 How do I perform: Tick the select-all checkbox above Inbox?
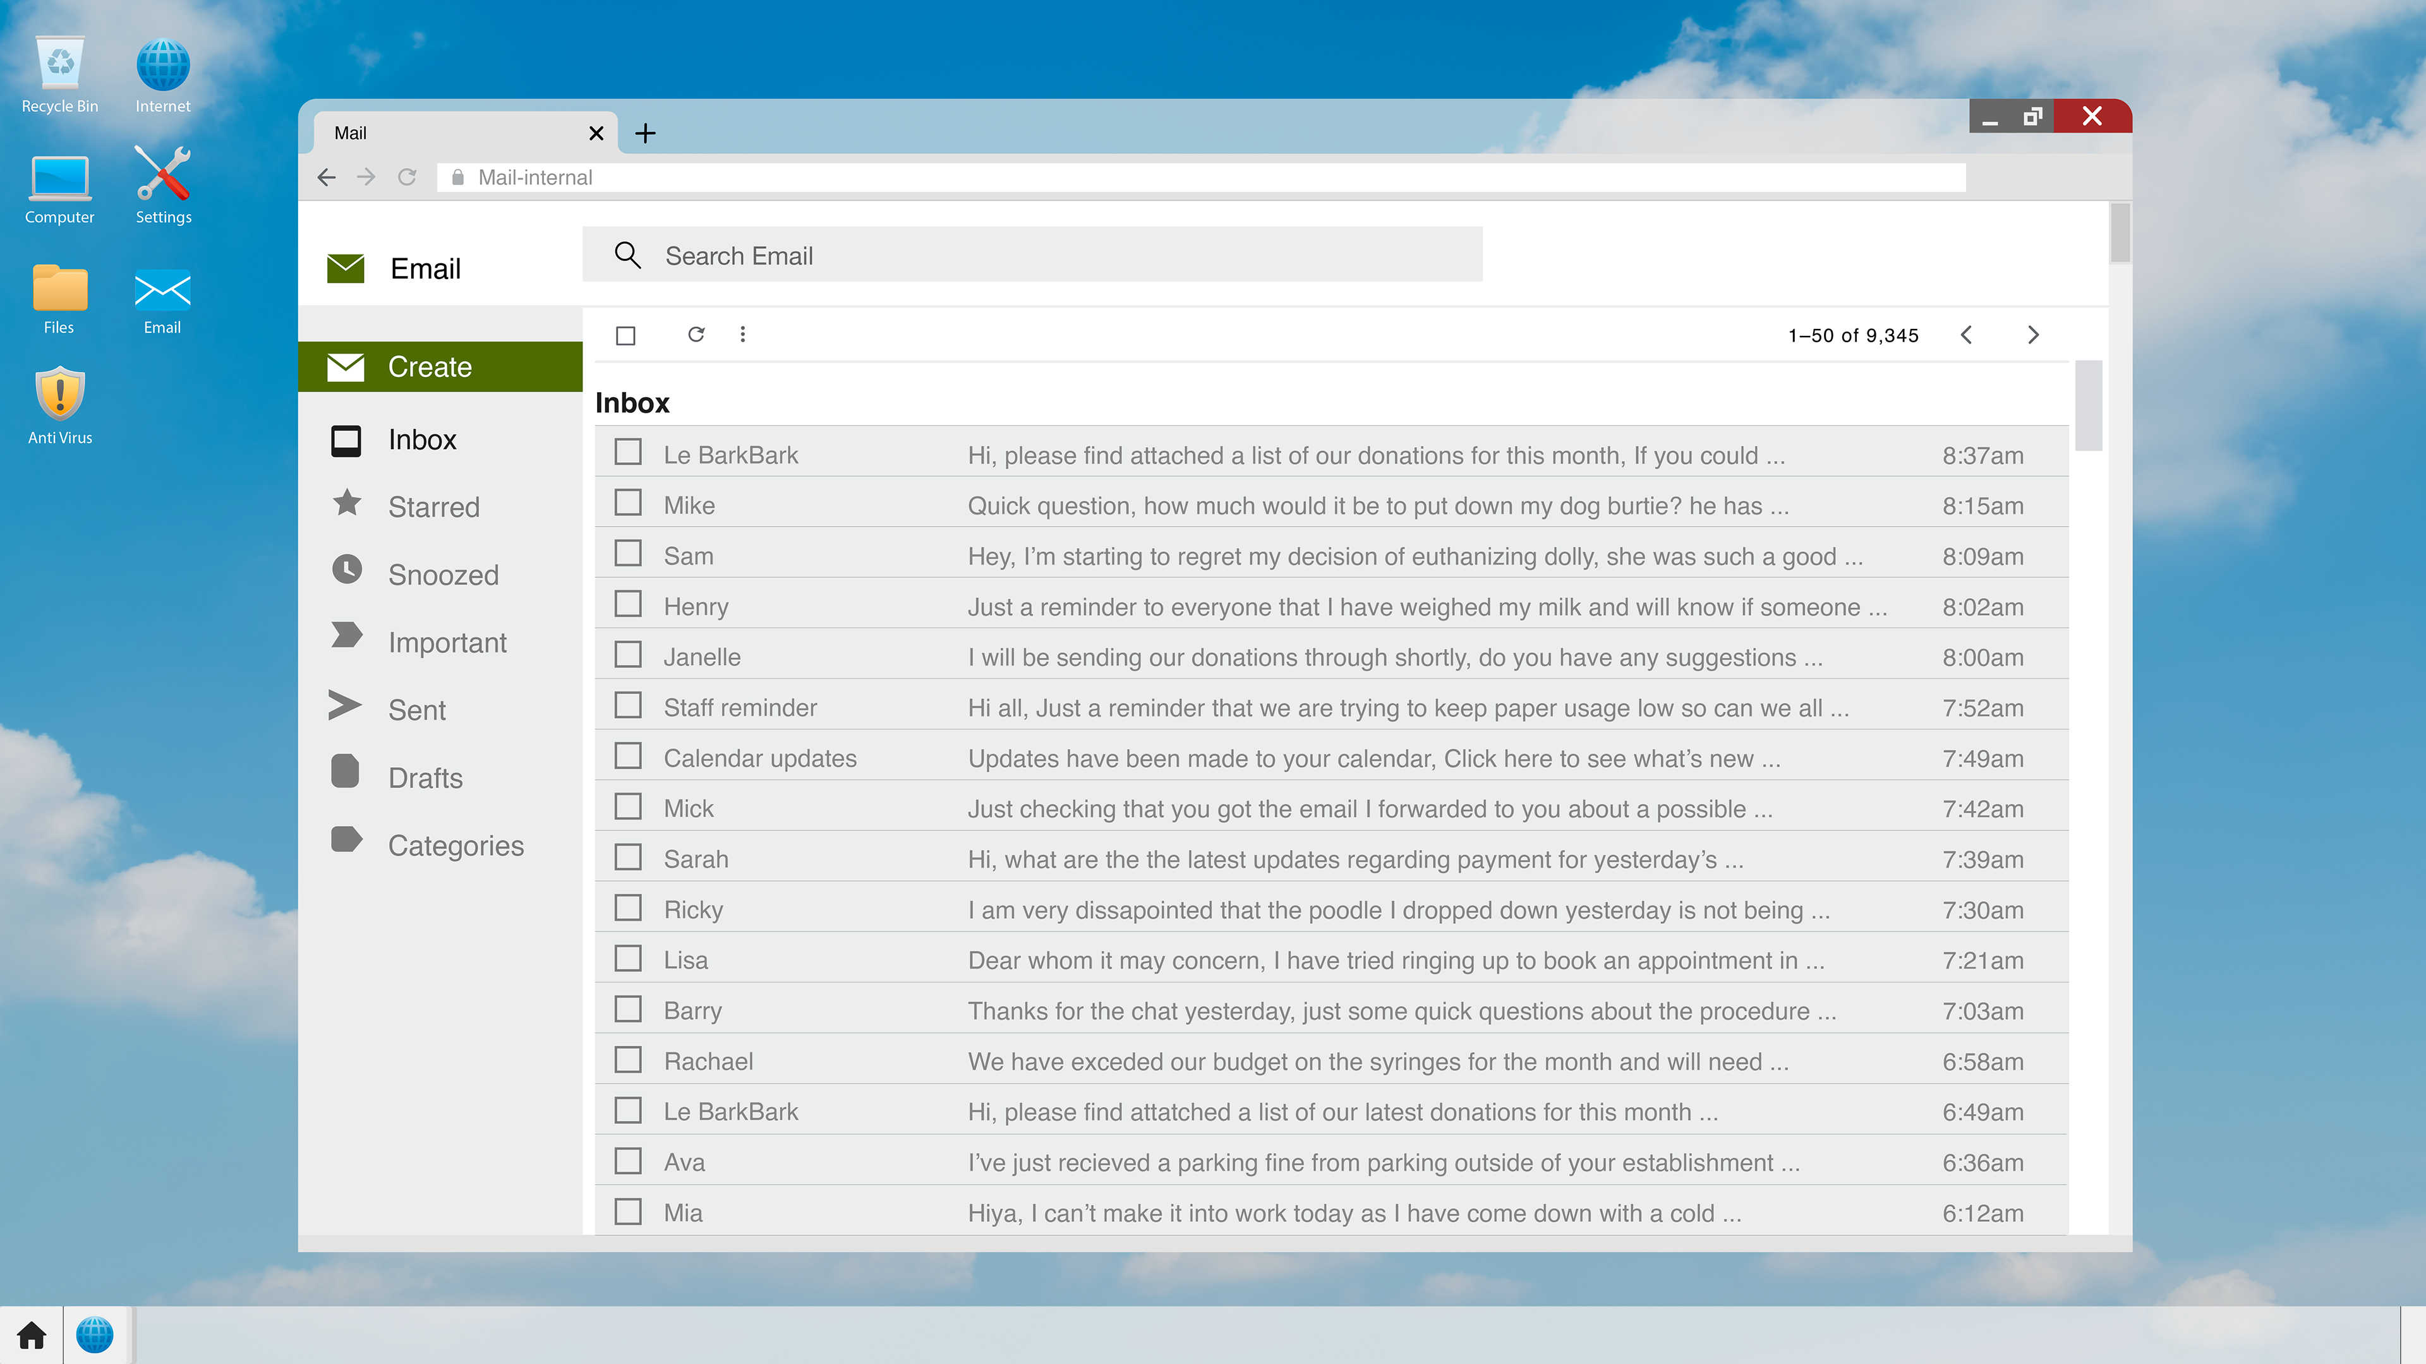pos(625,335)
